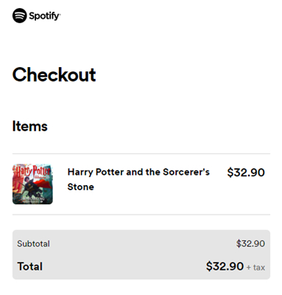Click the item price $32.90 beside title
The image size is (282, 295).
pyautogui.click(x=246, y=173)
